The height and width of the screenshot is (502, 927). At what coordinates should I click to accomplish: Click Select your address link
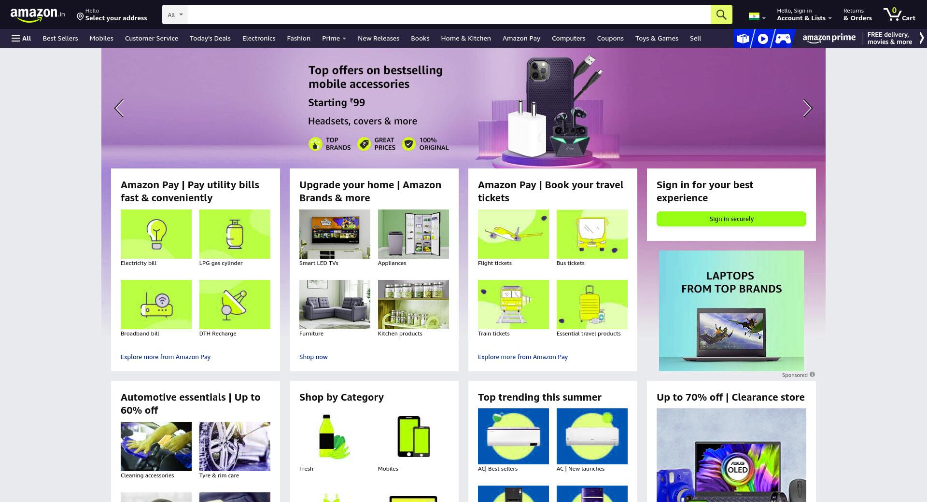116,18
